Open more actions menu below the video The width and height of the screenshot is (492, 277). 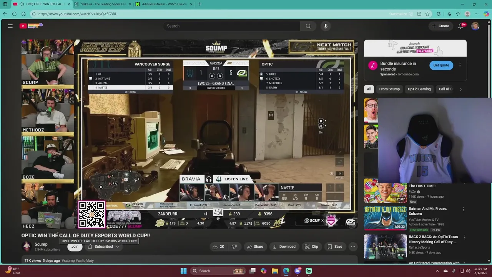[353, 247]
